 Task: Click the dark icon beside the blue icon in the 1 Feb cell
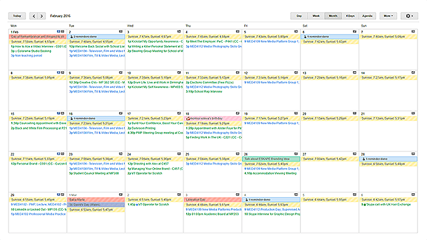point(63,31)
